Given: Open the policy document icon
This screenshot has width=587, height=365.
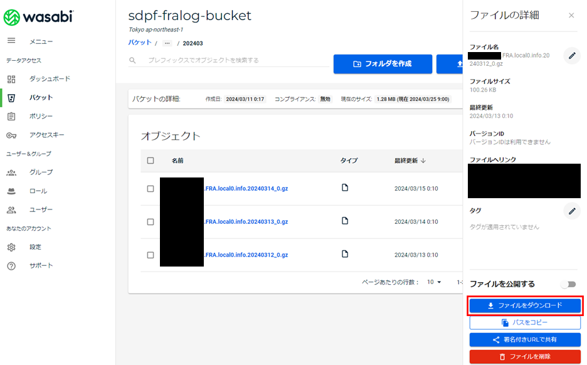Looking at the screenshot, I should (11, 117).
